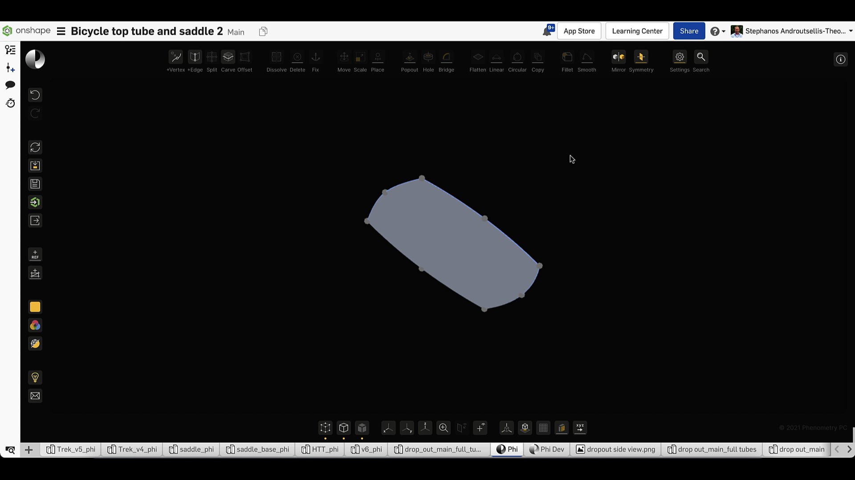
Task: Open the main hamburger menu
Action: 61,31
